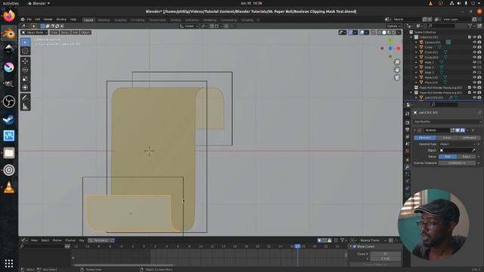Hide Plane.014 with its eye icon

pos(474,82)
